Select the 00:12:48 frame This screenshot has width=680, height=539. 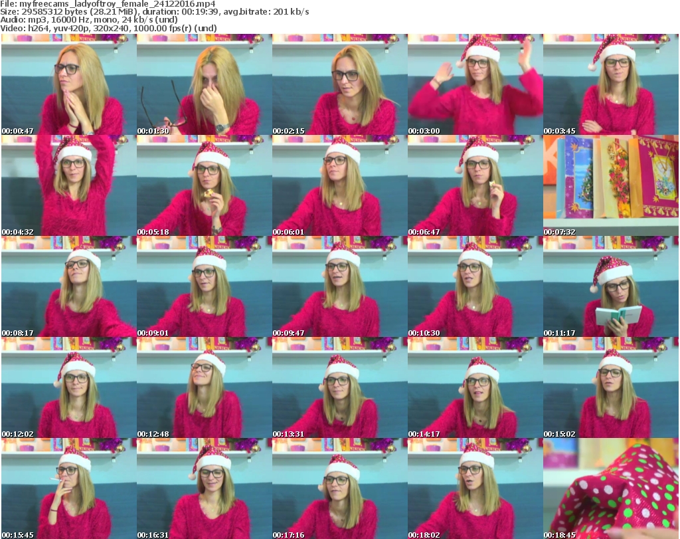point(205,388)
